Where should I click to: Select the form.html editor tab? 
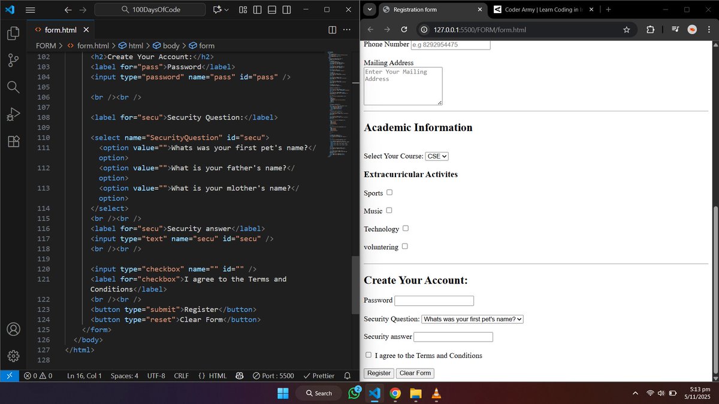click(x=61, y=30)
